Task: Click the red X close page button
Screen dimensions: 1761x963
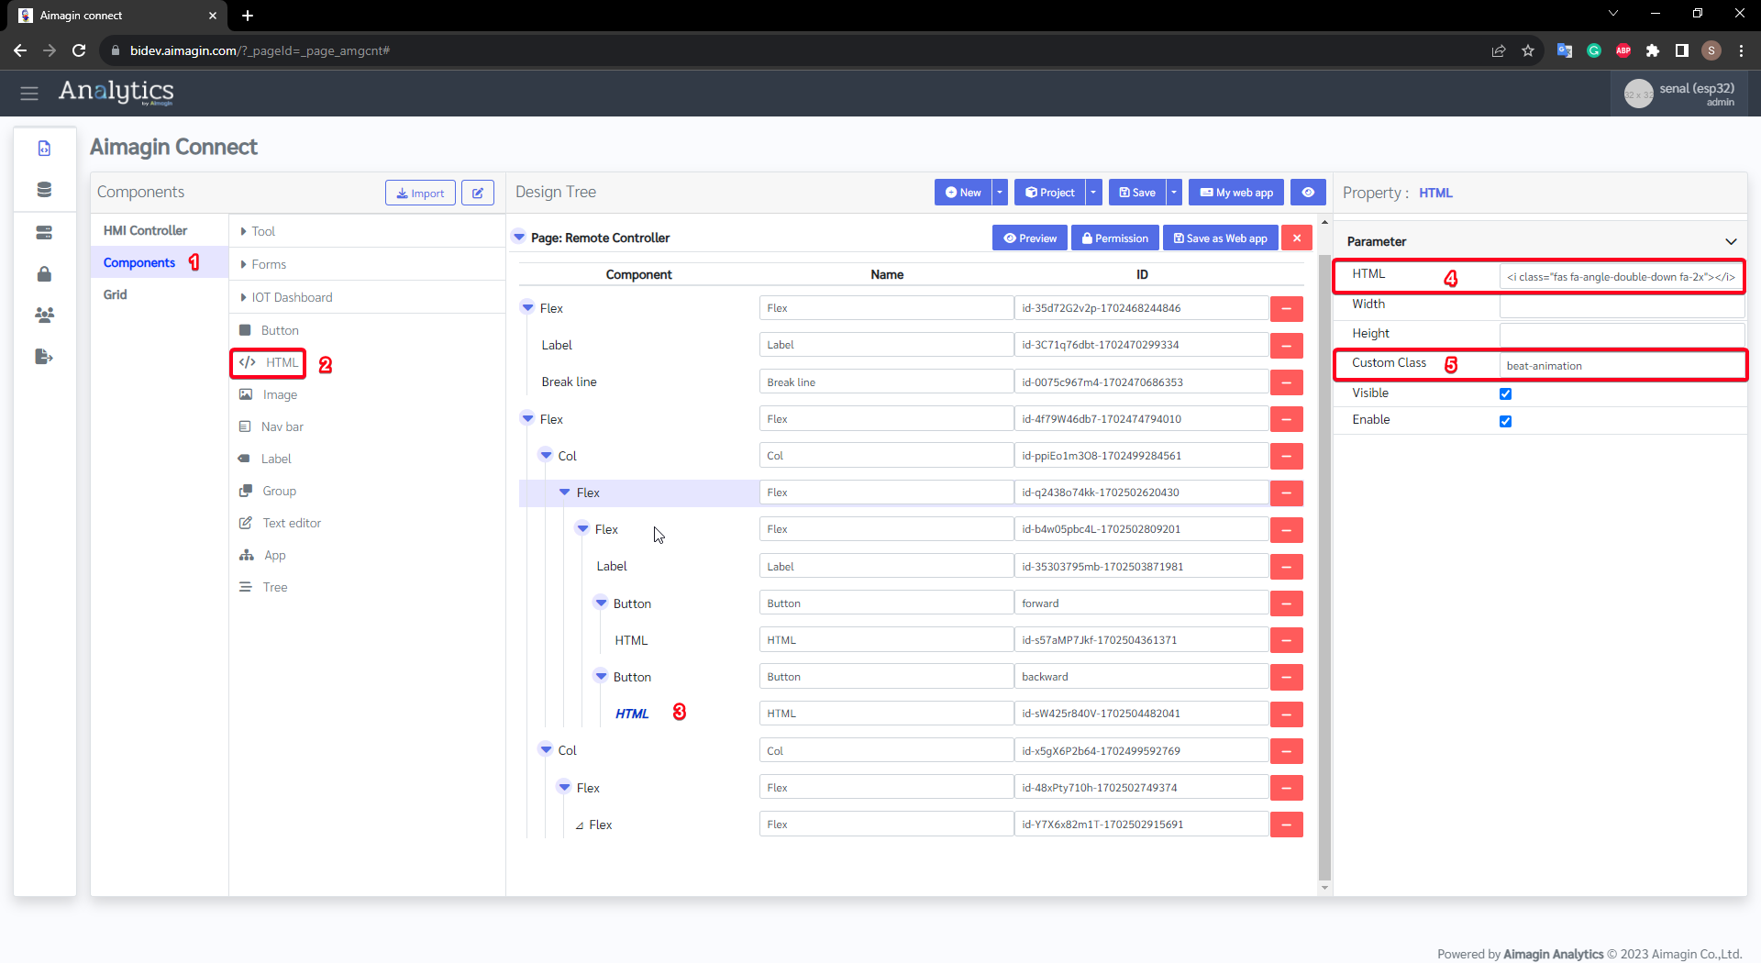Action: [1296, 238]
